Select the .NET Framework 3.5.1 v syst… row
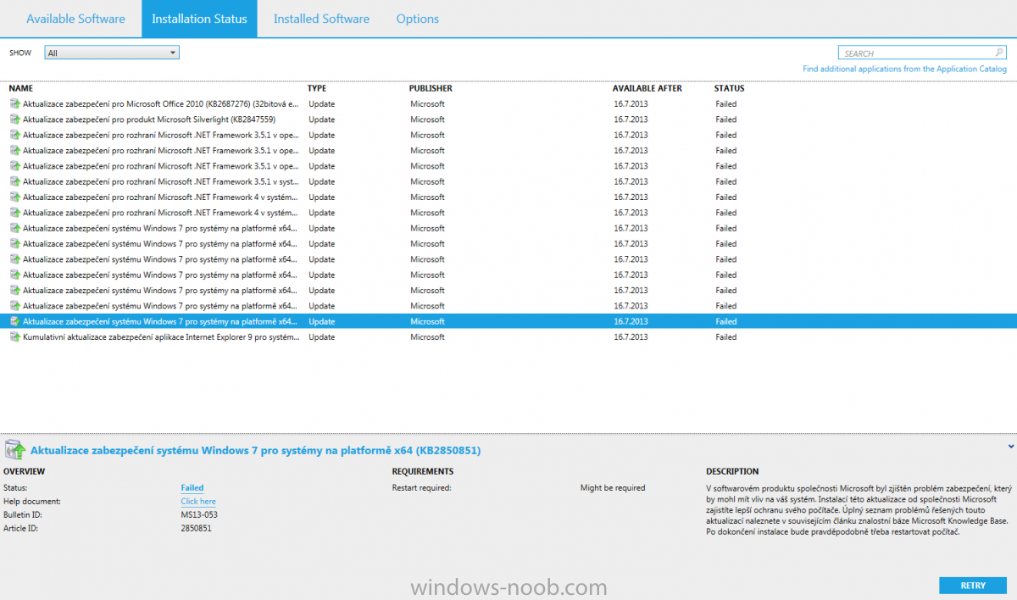The width and height of the screenshot is (1017, 600). point(508,181)
